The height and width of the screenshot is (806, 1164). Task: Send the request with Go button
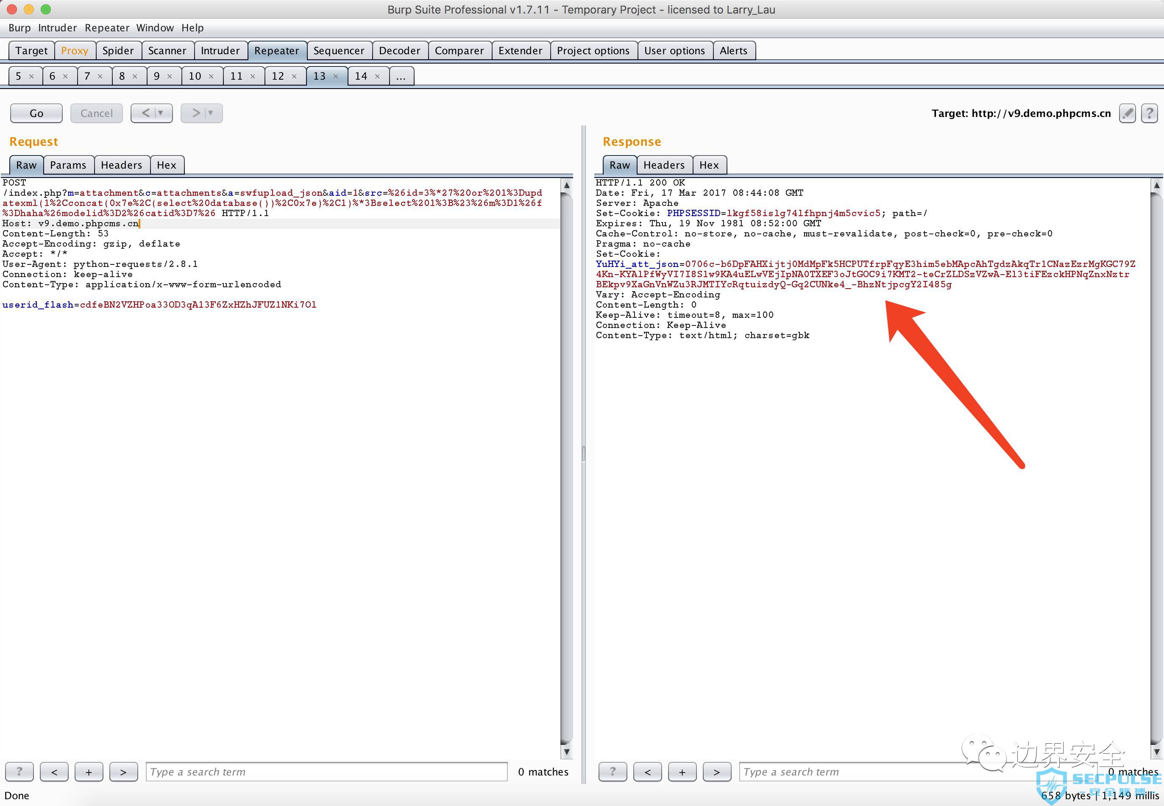point(36,113)
